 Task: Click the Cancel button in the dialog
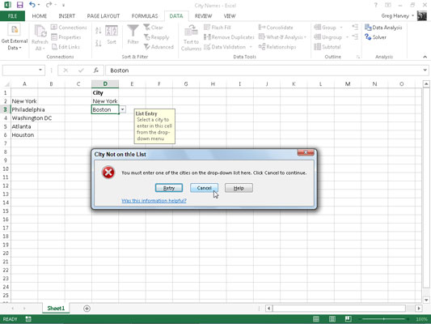[205, 188]
